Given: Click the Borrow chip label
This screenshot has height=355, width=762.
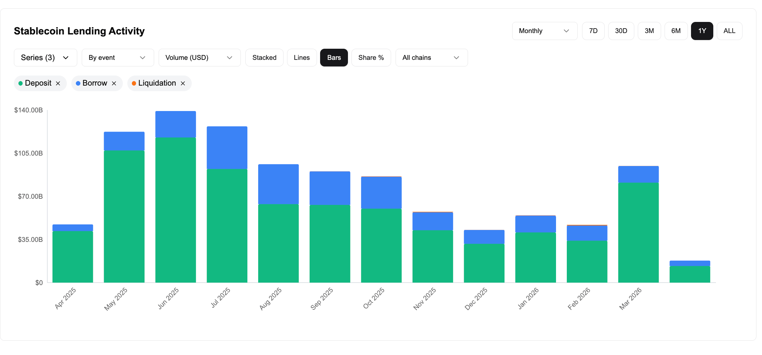Looking at the screenshot, I should pyautogui.click(x=95, y=83).
